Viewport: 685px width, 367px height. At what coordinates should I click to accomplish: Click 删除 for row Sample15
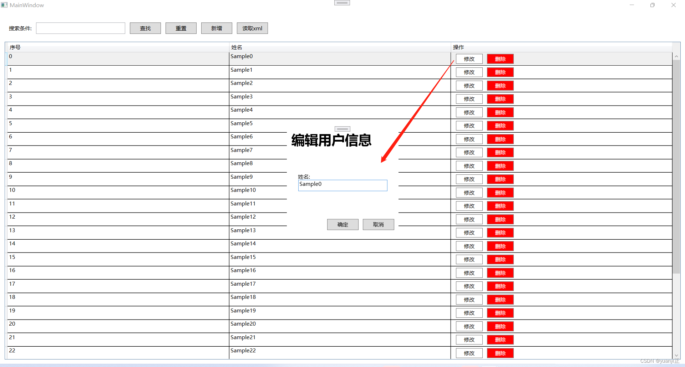click(x=500, y=260)
